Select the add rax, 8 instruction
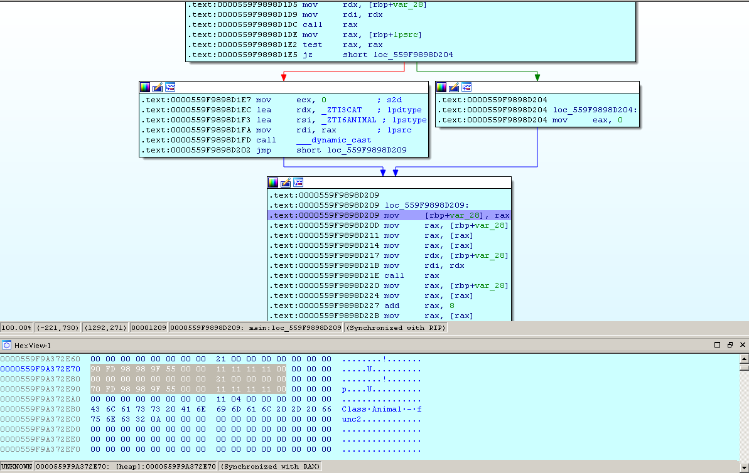Viewport: 749px width, 473px height. 362,306
